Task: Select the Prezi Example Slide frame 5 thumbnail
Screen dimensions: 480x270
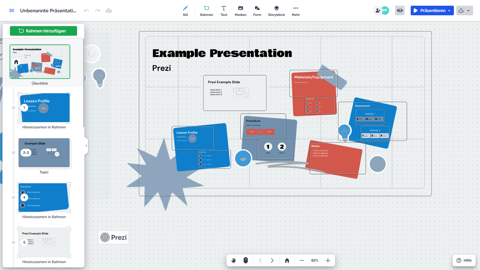Action: 44,242
